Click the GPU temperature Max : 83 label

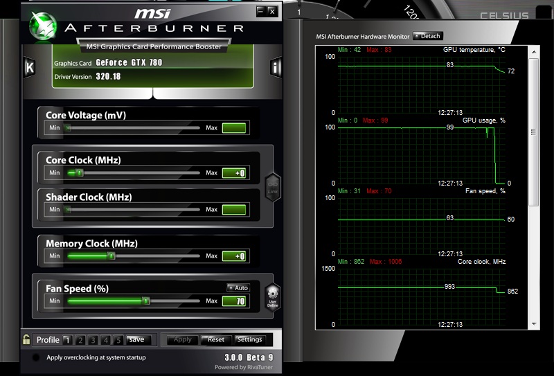(379, 50)
